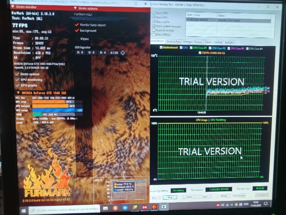Collapse the NVIDIA GeForce GTX 1060 section

18,93
